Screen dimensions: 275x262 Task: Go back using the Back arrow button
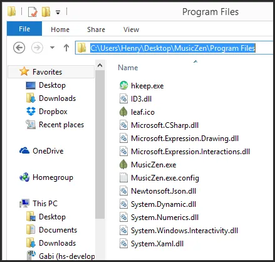19,48
